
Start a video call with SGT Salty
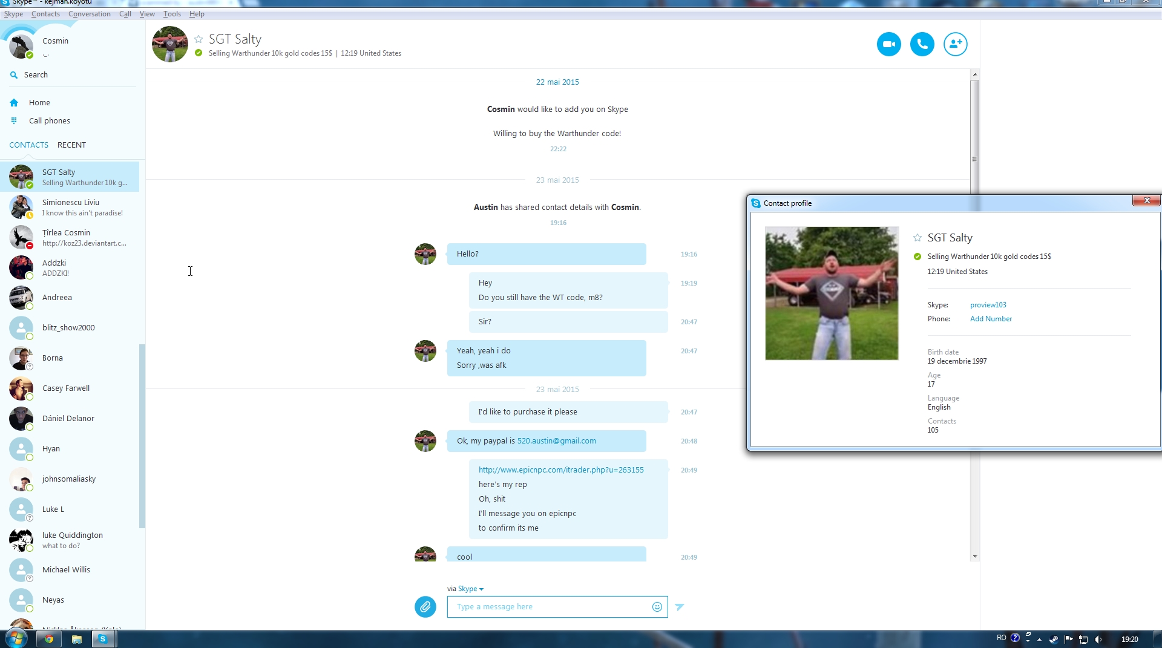[x=888, y=44]
